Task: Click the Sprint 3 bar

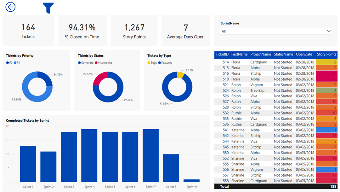Action: (x=69, y=157)
